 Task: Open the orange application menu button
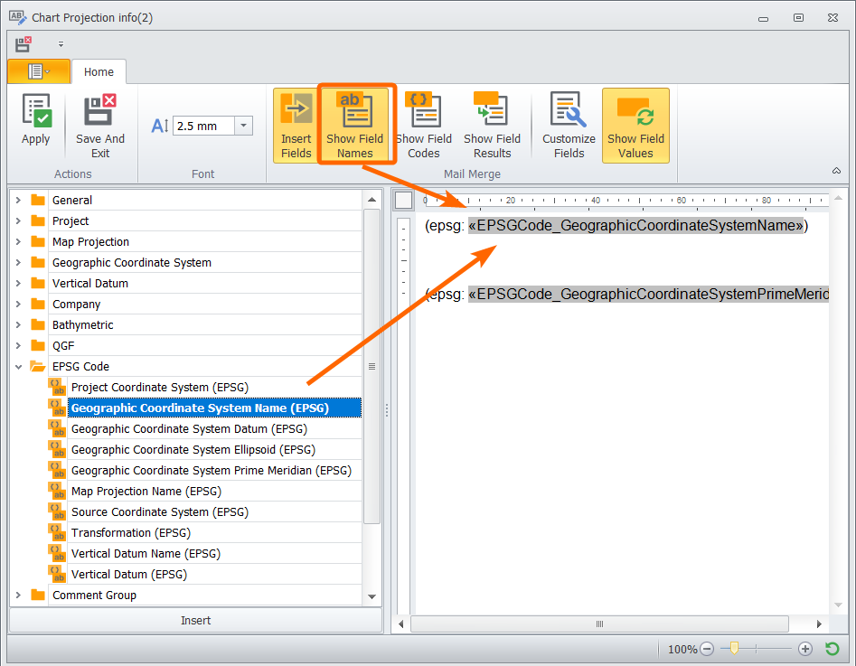(39, 71)
